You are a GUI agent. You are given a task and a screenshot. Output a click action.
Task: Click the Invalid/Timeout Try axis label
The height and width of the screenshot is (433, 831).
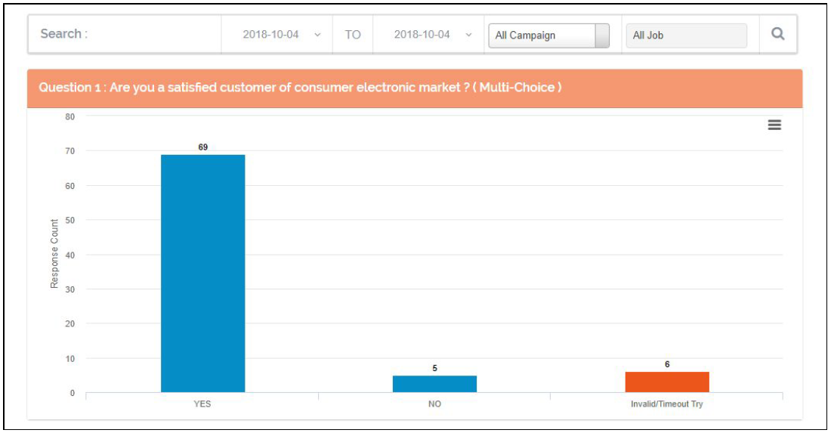pyautogui.click(x=667, y=404)
